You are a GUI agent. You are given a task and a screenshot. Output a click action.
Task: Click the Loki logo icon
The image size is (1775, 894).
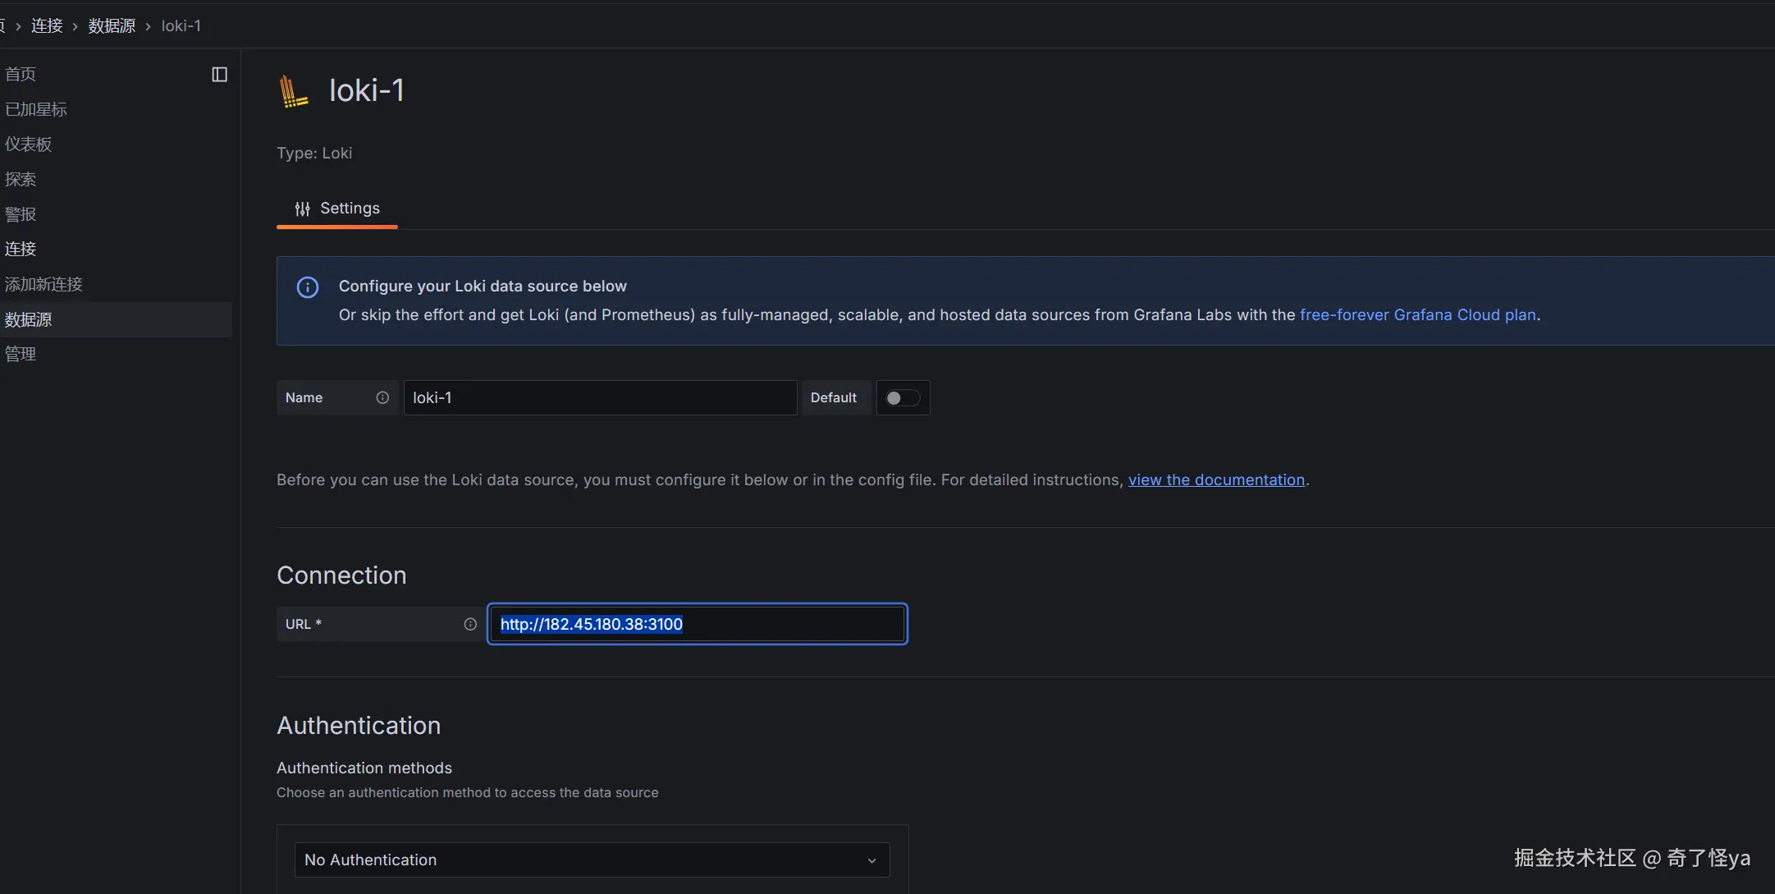coord(293,91)
